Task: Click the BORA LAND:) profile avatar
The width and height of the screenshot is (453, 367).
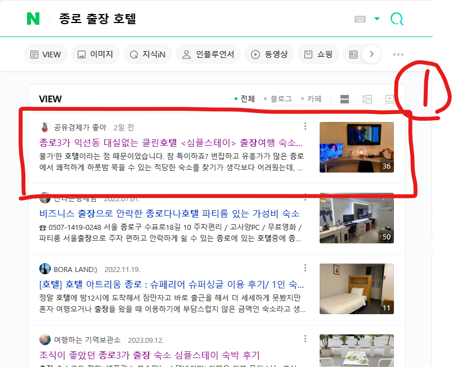Action: [45, 269]
